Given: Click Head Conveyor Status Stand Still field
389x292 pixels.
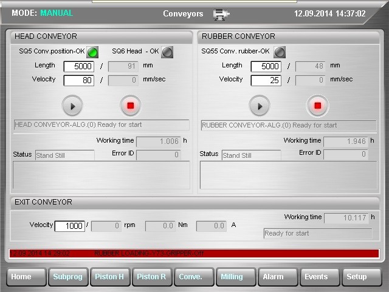Looking at the screenshot, I should pyautogui.click(x=65, y=155).
